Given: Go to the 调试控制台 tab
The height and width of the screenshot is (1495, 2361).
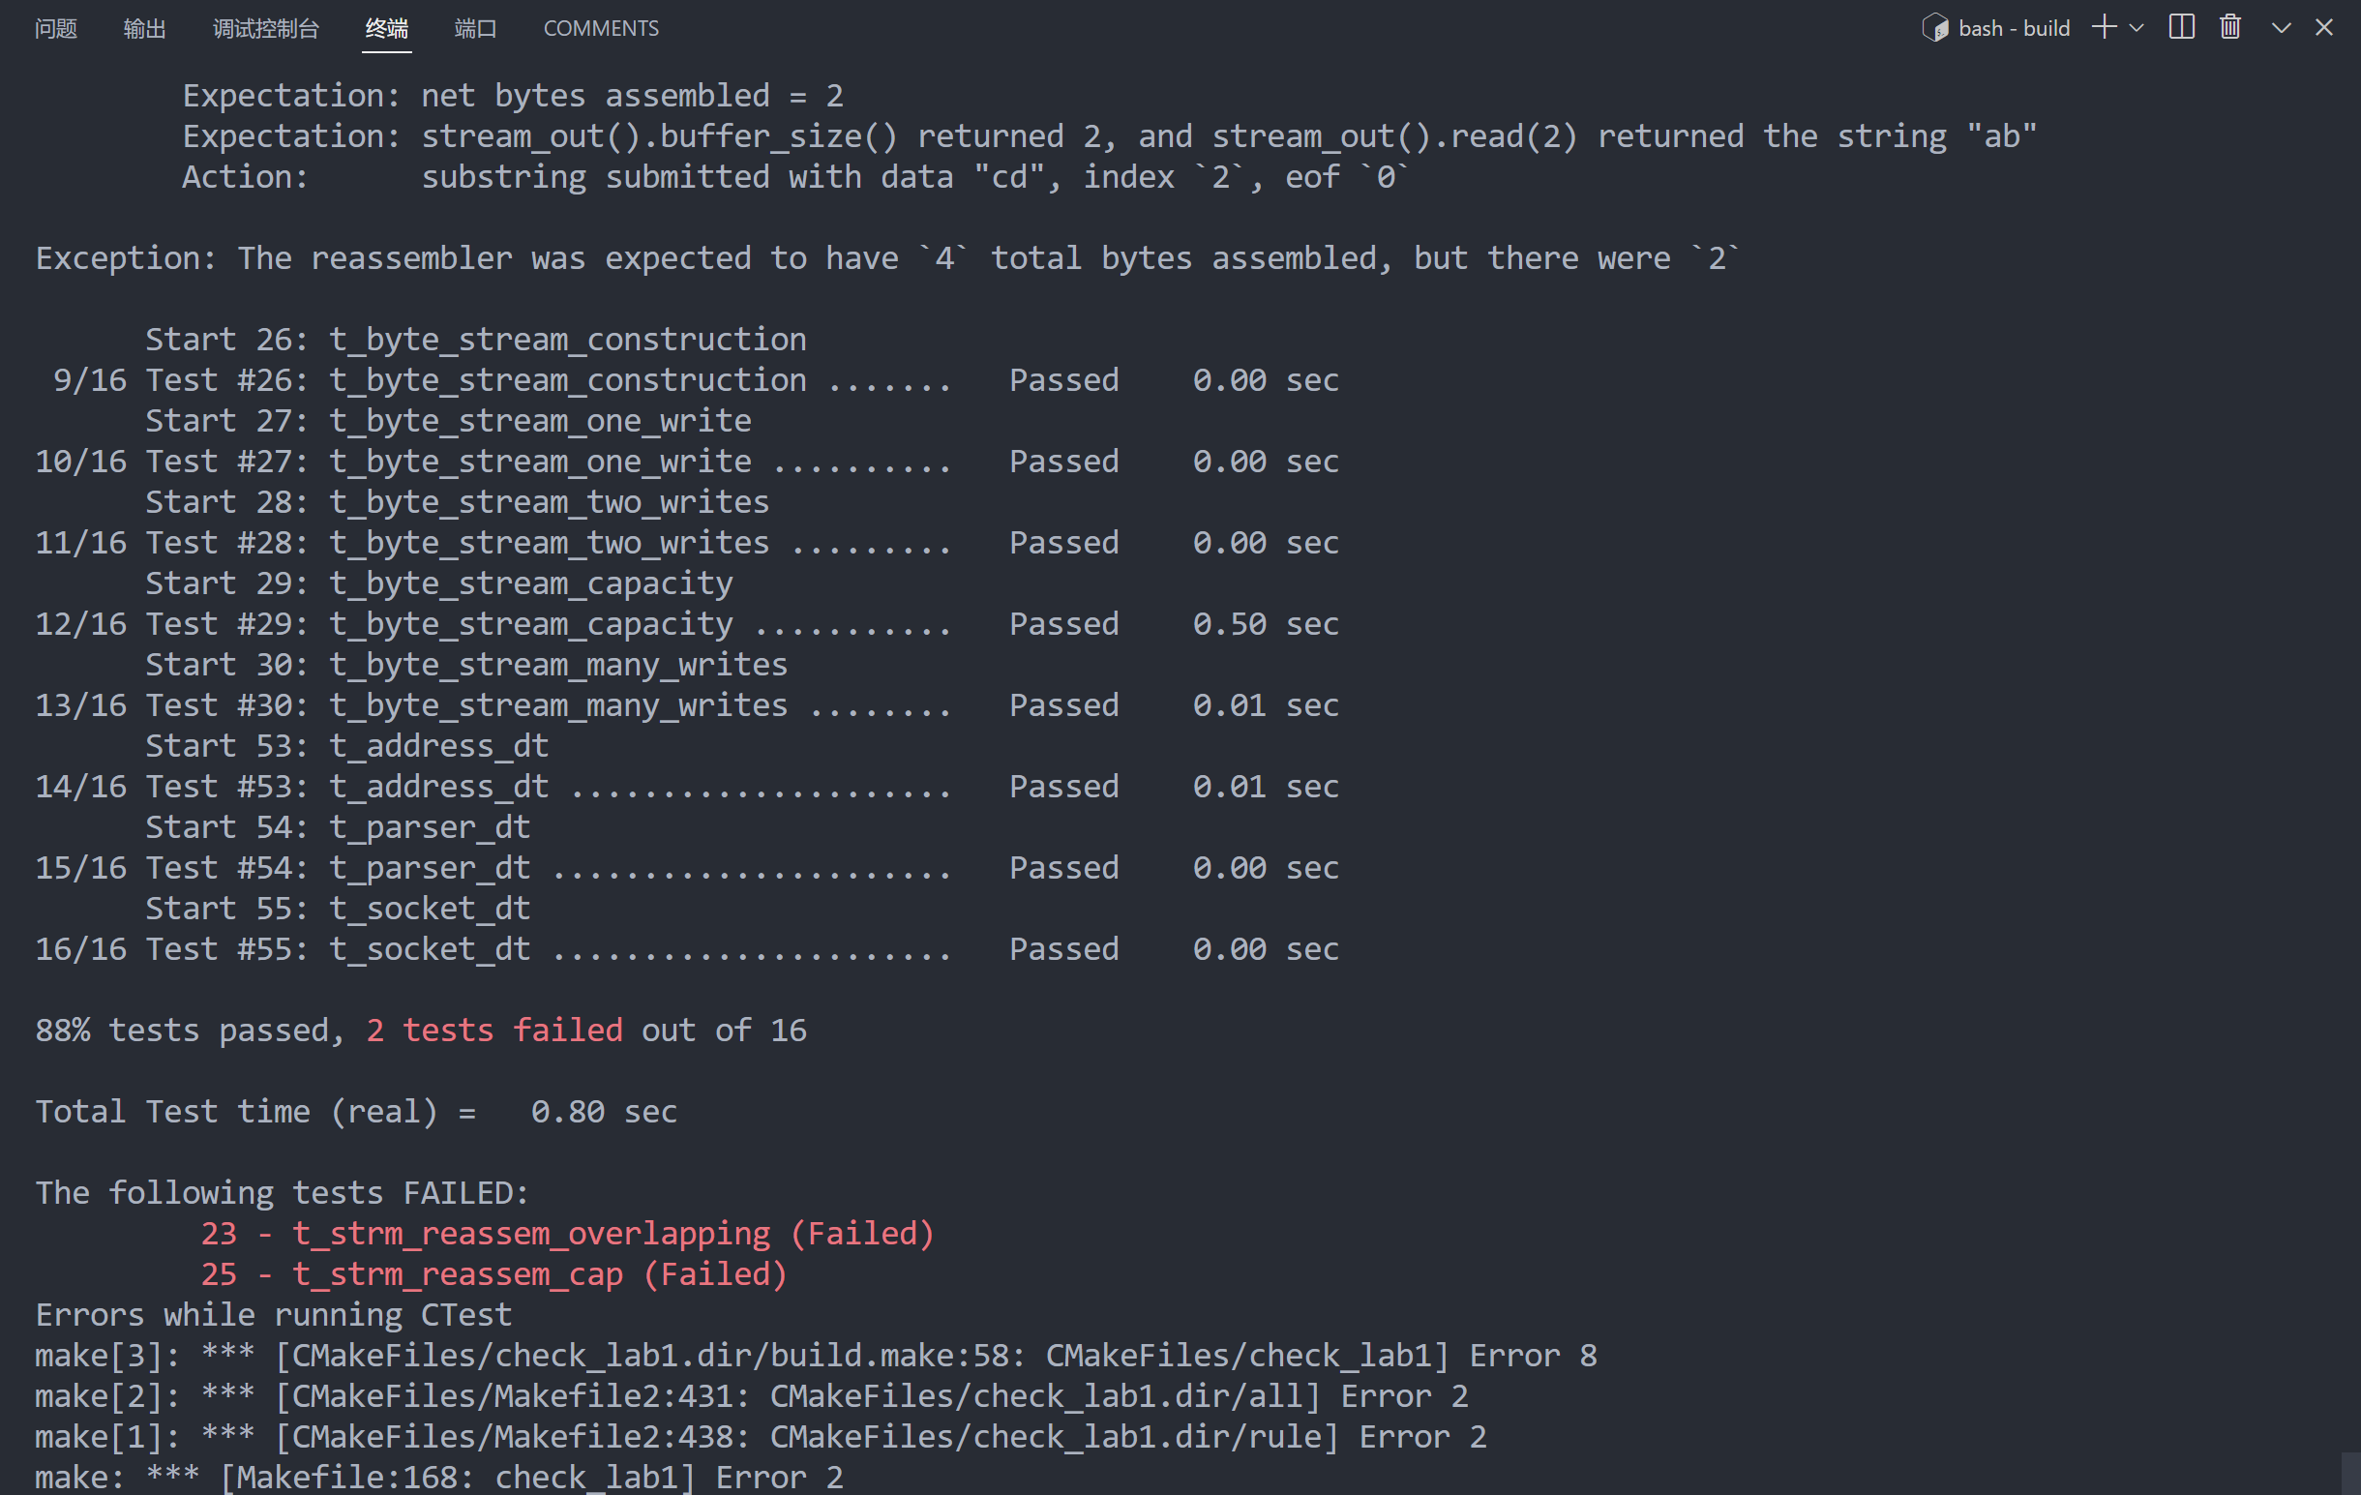Looking at the screenshot, I should click(266, 27).
